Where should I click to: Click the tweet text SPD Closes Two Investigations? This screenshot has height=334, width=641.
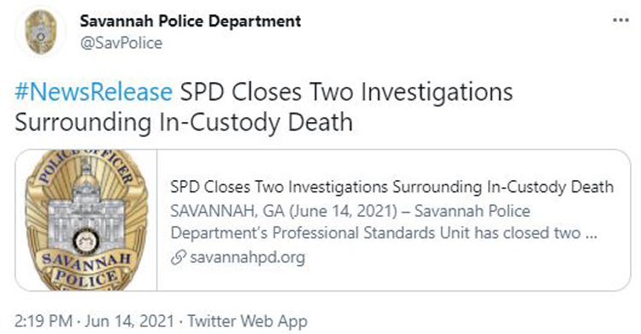pyautogui.click(x=347, y=91)
